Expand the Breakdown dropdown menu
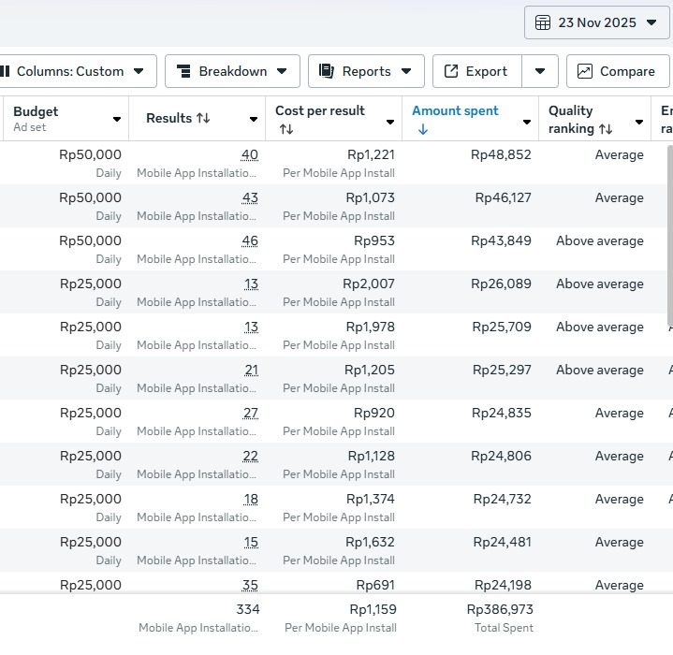The height and width of the screenshot is (655, 673). (282, 71)
